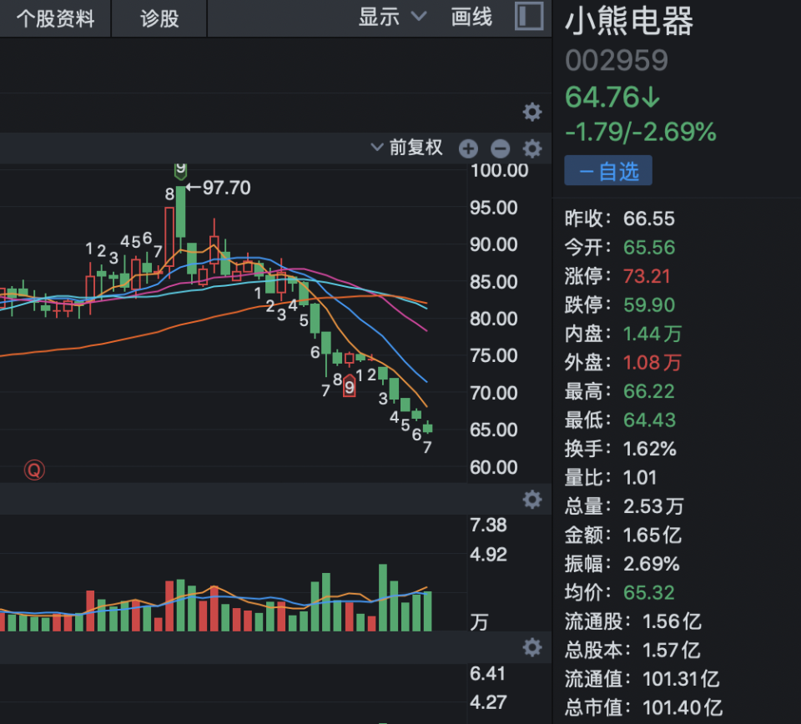The height and width of the screenshot is (724, 801).
Task: Toggle the side panel layout icon
Action: coord(529,16)
